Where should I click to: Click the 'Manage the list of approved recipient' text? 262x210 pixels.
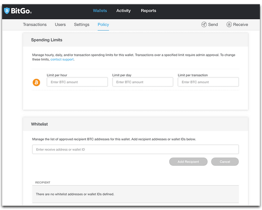point(114,139)
